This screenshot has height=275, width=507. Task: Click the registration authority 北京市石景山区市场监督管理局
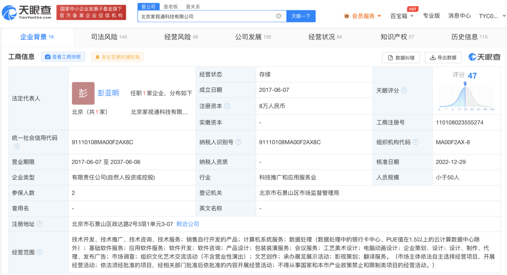tap(299, 193)
